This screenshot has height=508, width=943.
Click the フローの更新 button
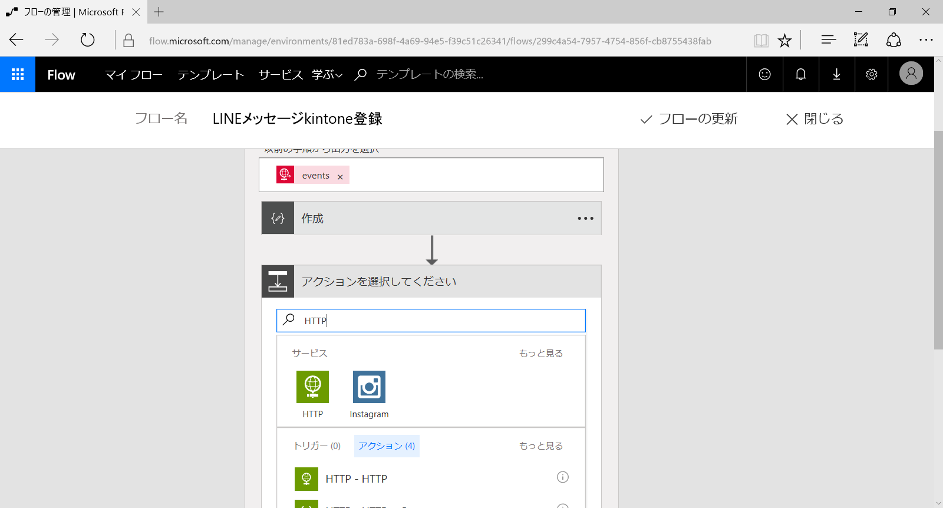coord(689,119)
